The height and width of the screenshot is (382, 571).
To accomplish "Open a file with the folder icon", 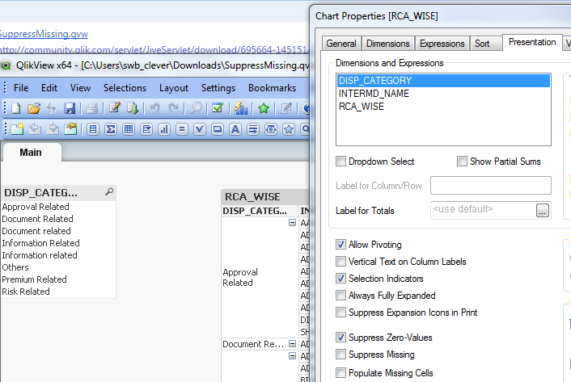I will [x=33, y=108].
